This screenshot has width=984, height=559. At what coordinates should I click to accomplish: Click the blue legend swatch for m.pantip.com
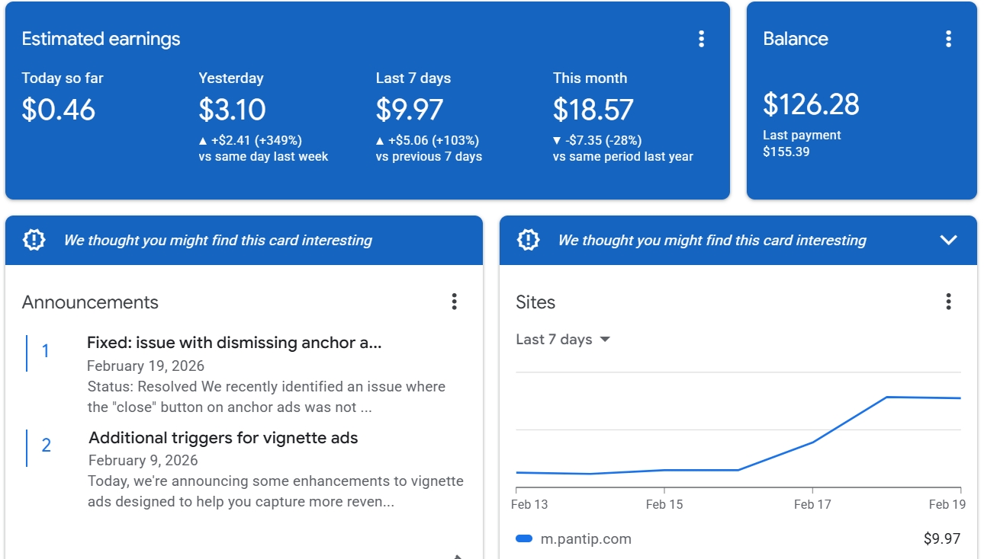point(524,539)
